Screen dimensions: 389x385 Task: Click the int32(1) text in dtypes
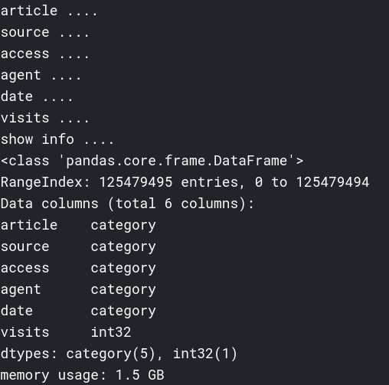(x=205, y=354)
